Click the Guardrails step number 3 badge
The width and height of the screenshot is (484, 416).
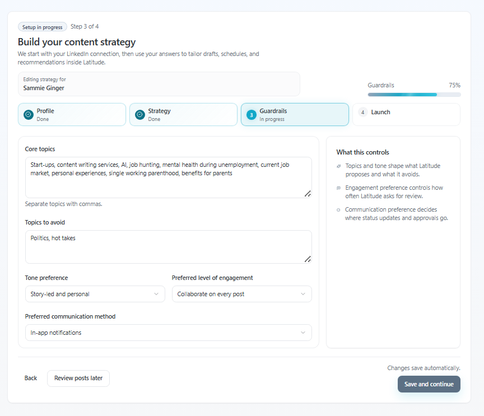pyautogui.click(x=251, y=115)
